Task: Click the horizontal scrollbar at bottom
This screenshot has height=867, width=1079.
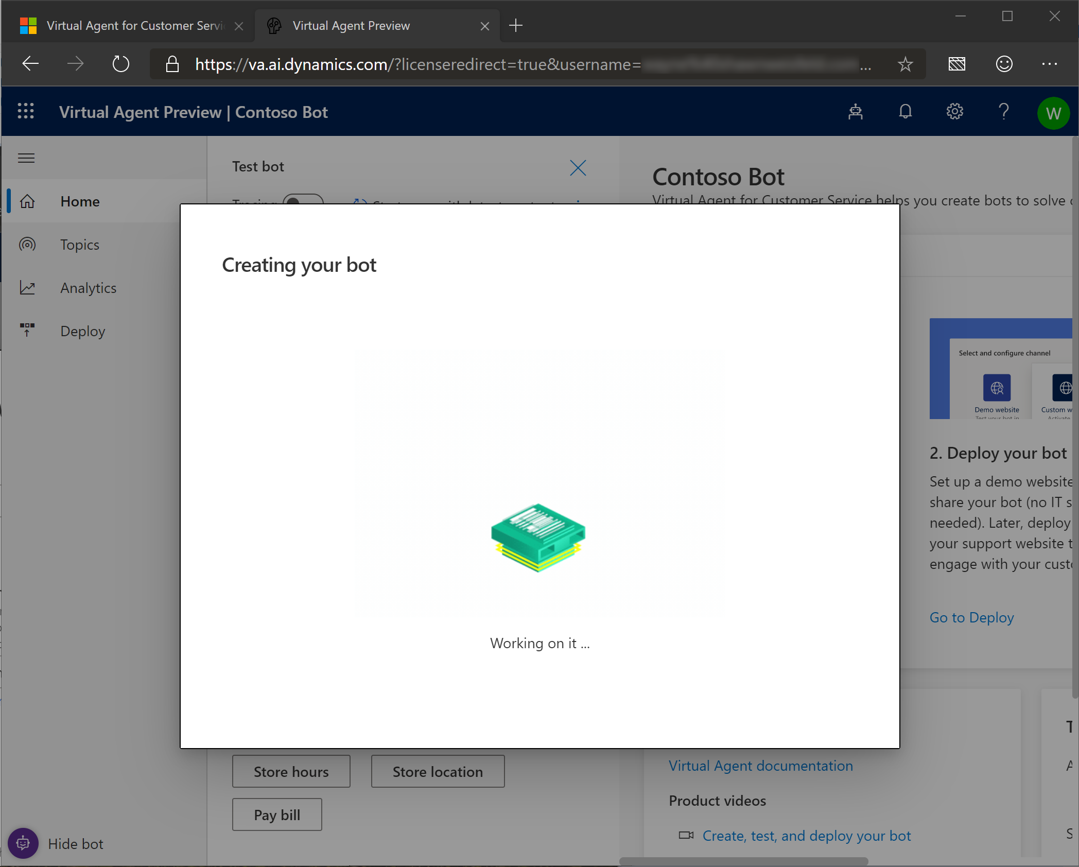Action: (743, 861)
